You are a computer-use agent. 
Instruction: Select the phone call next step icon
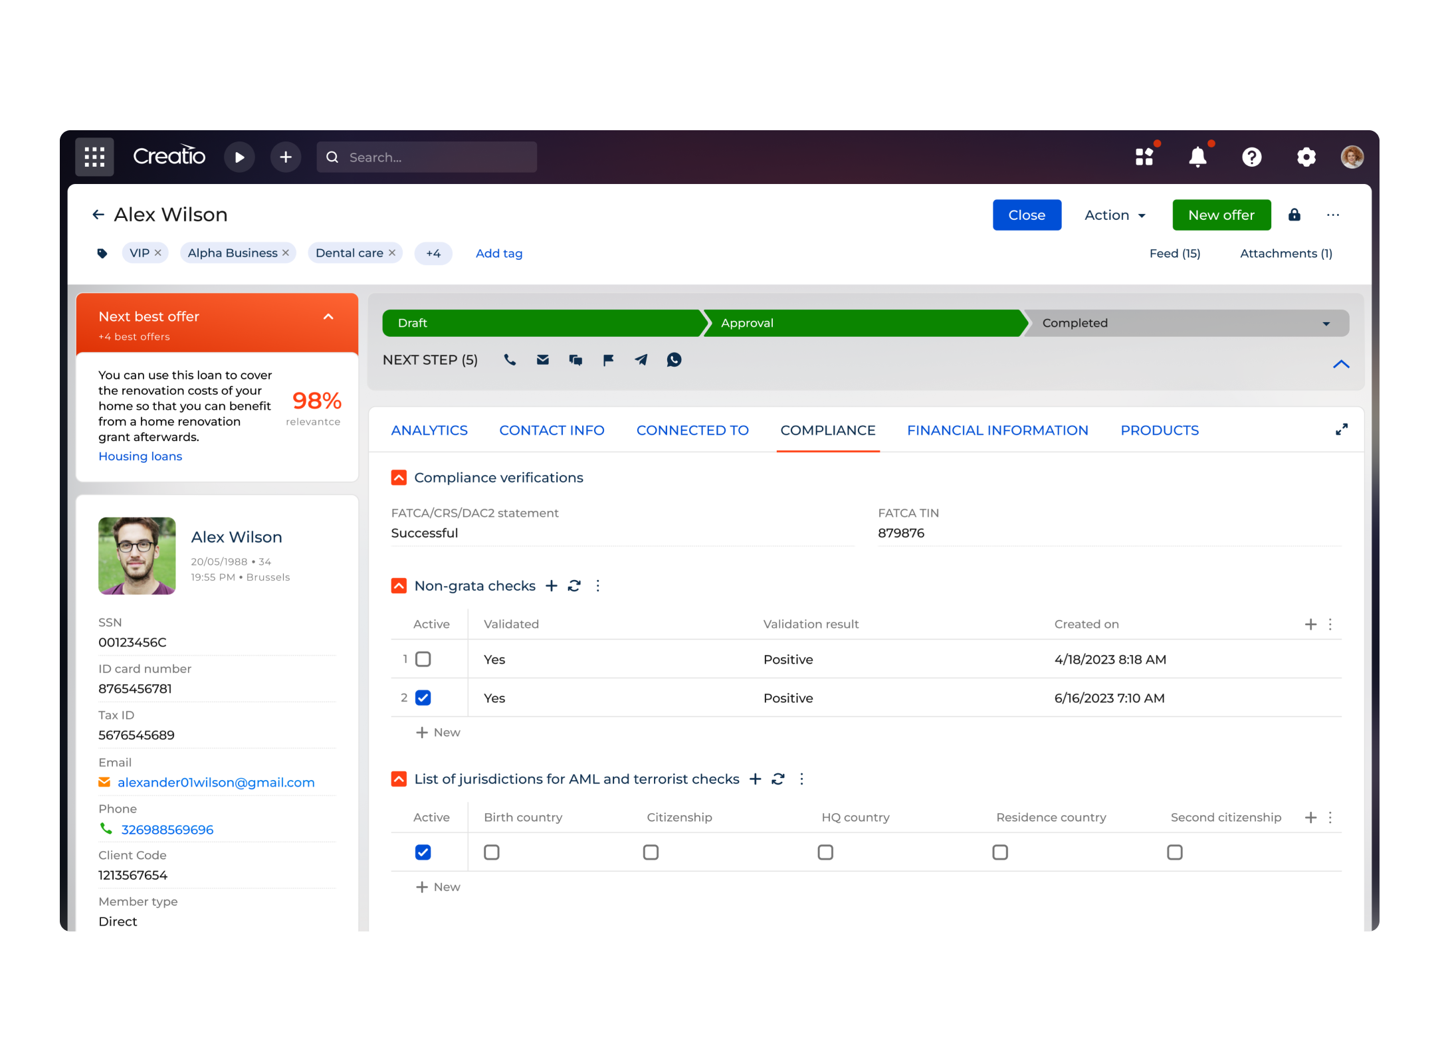point(510,359)
